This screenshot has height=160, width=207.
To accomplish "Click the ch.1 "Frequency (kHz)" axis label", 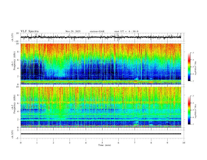I will (x=14, y=61).
